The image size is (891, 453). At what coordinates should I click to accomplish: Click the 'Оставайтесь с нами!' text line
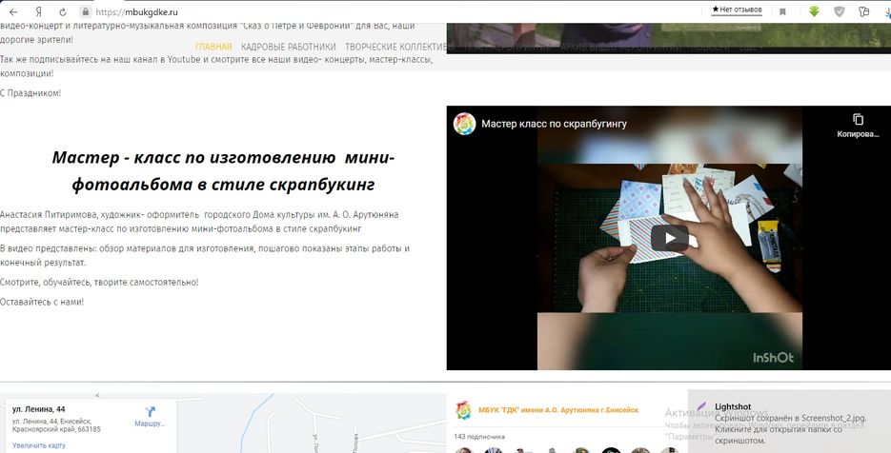[x=42, y=302]
